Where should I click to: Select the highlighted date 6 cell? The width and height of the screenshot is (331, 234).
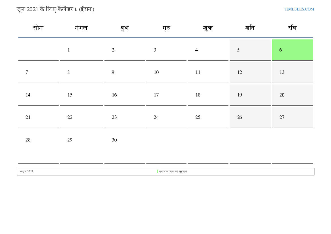click(x=292, y=50)
